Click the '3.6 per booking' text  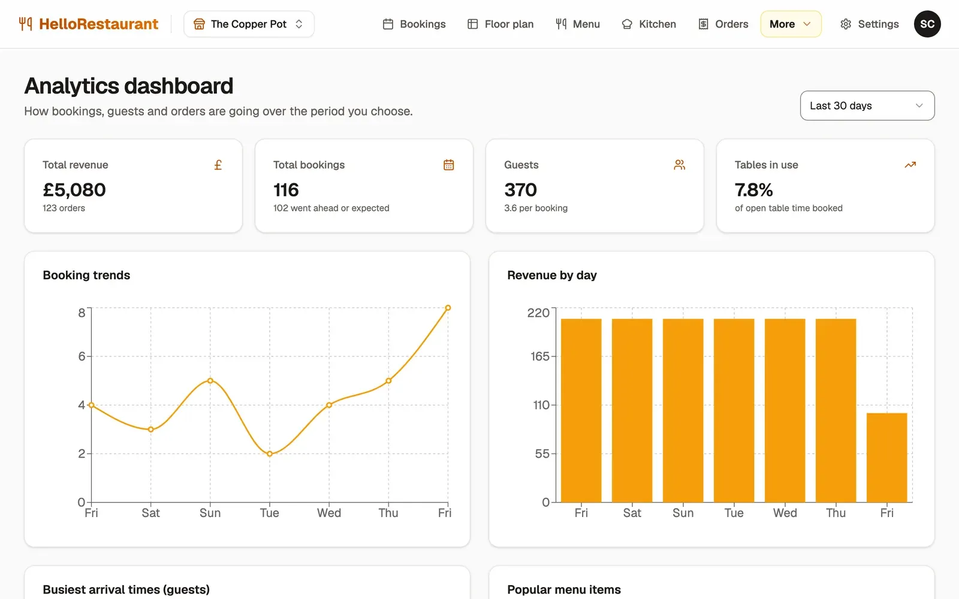coord(536,208)
